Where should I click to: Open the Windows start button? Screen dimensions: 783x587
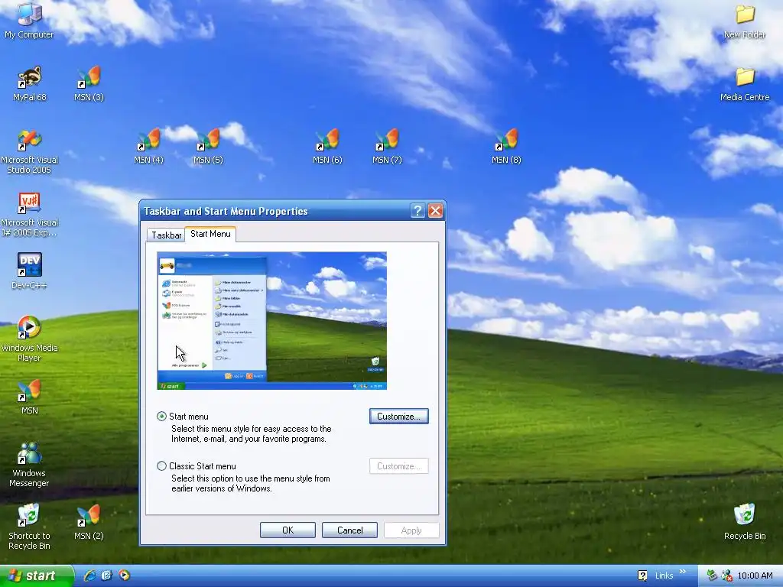point(37,576)
